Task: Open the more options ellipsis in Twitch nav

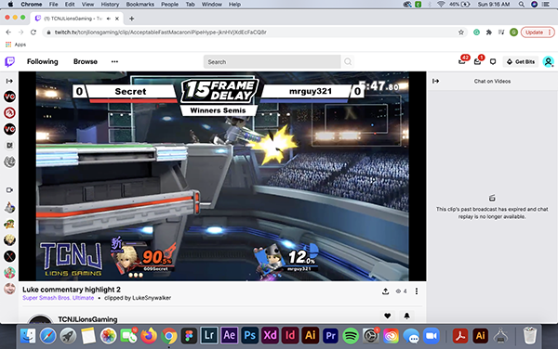Action: (114, 62)
